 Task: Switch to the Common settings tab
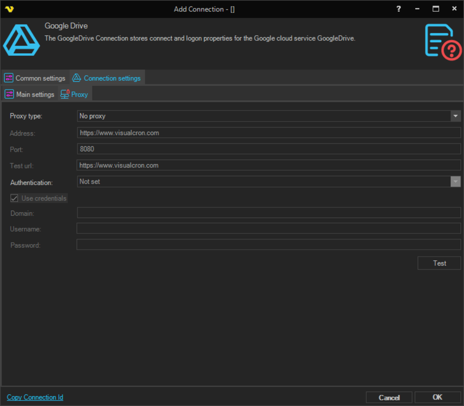[40, 78]
